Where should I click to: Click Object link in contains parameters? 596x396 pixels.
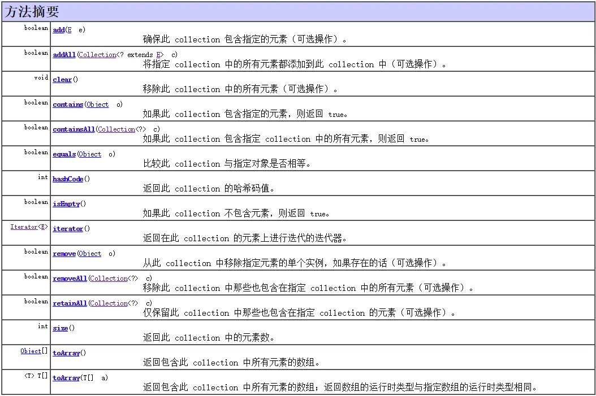pyautogui.click(x=97, y=105)
